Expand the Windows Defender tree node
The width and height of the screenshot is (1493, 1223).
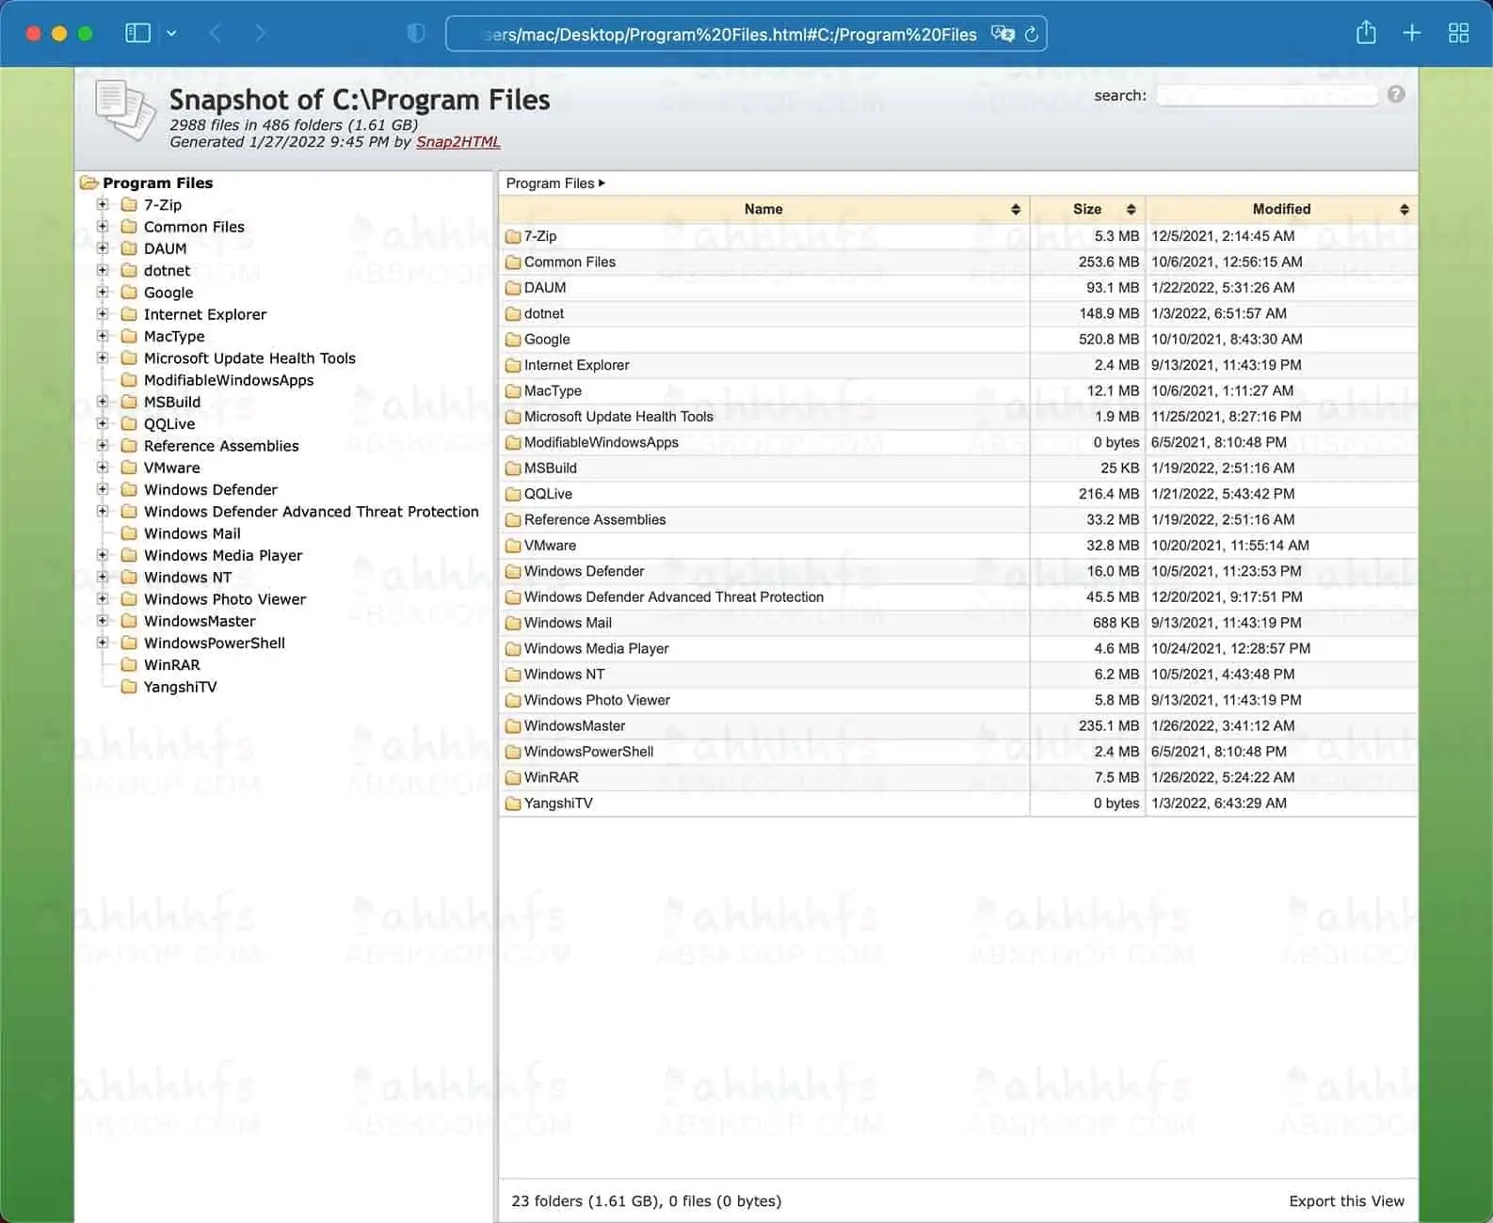[103, 489]
